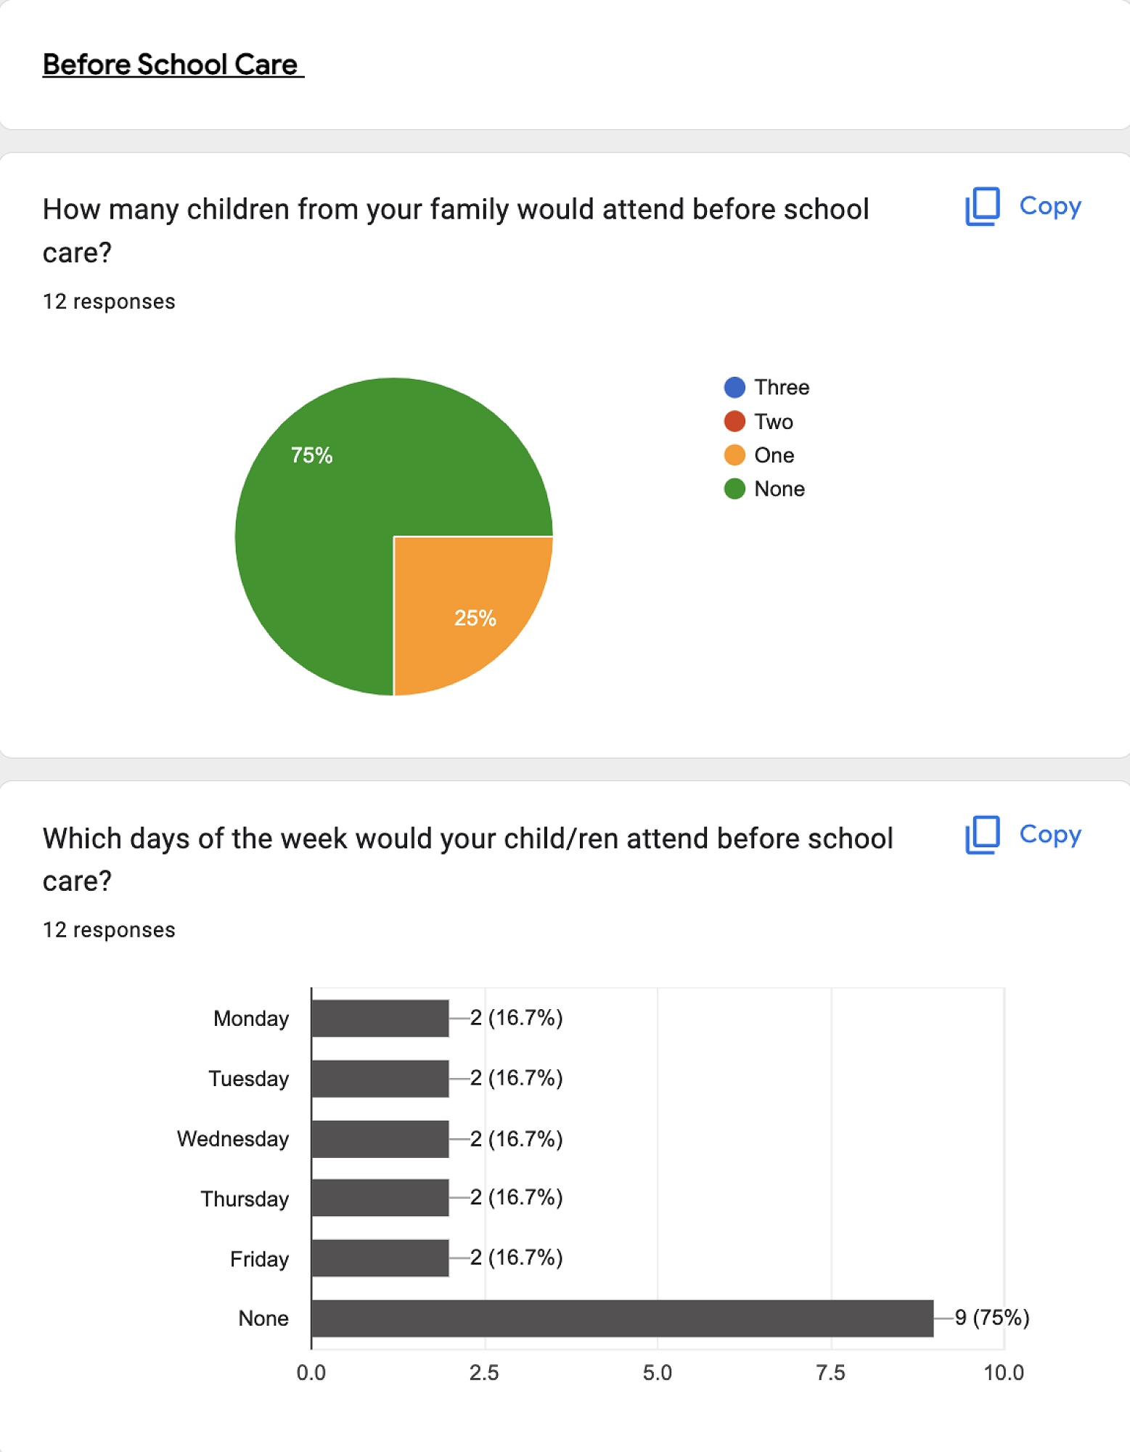Click the 9 (75%) bar value label

(991, 1317)
